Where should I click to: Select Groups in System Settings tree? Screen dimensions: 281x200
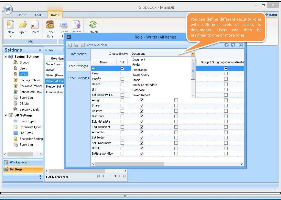[x=24, y=62]
